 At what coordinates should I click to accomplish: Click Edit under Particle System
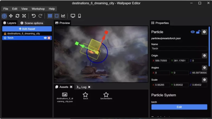click(x=179, y=107)
